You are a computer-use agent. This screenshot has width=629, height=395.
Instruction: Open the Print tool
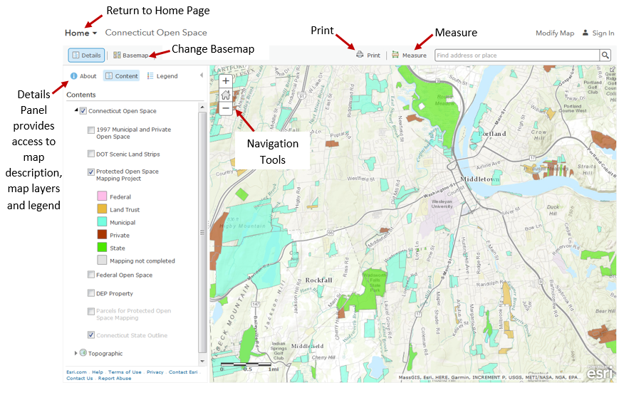click(x=368, y=55)
